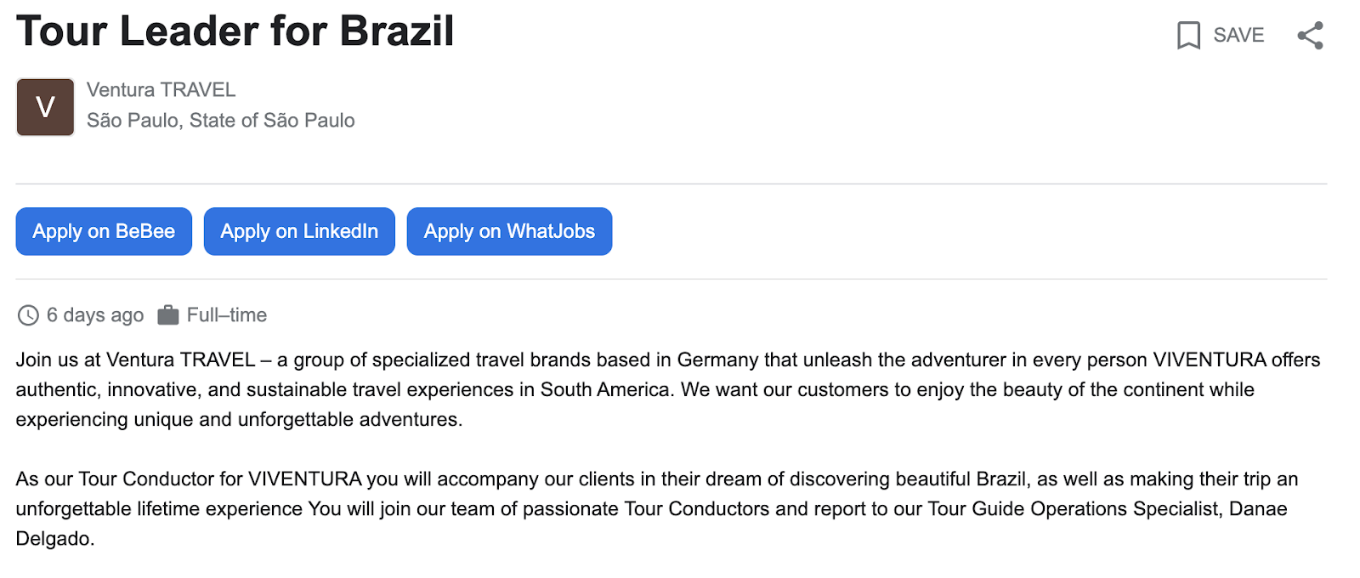Click the '6 days ago' label

[94, 315]
